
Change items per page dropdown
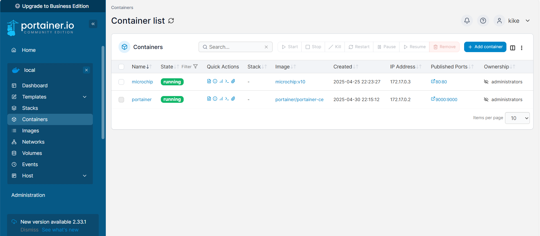(x=517, y=118)
